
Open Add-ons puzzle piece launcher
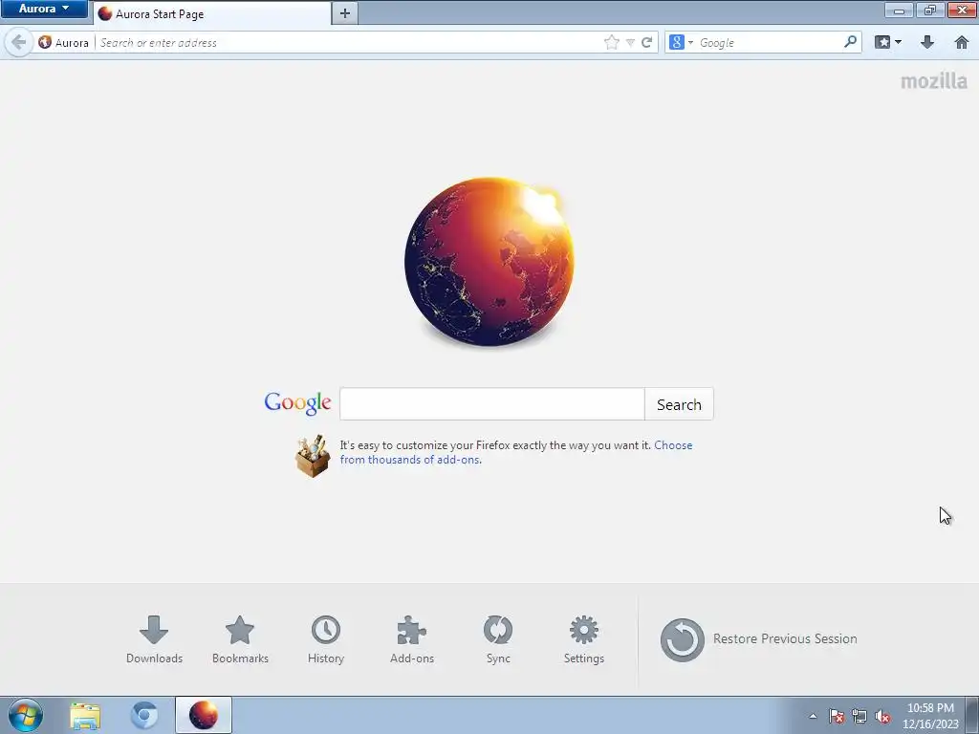(412, 639)
